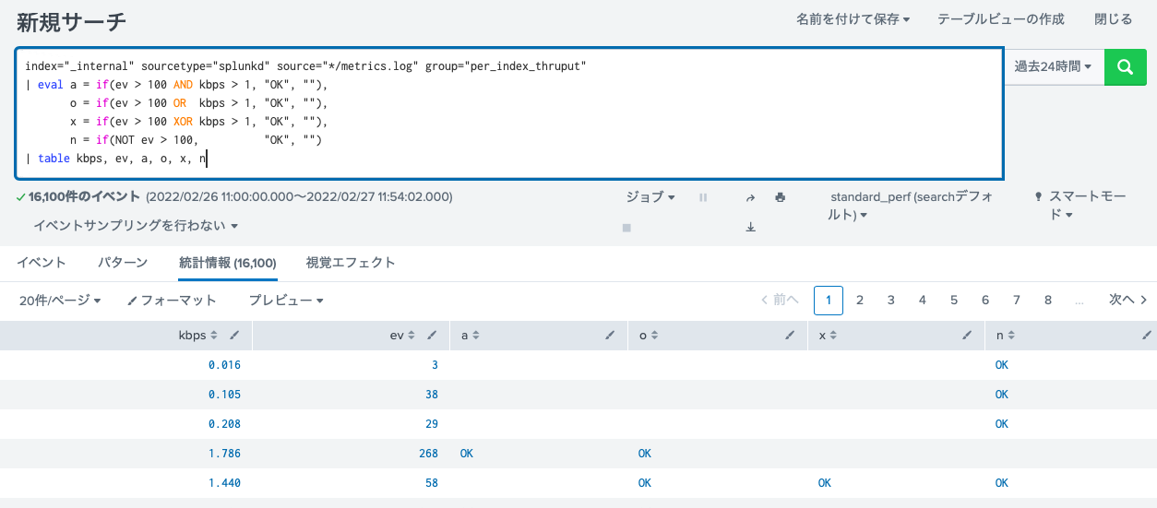Click OK in column n of the 0.016 row

point(1002,365)
